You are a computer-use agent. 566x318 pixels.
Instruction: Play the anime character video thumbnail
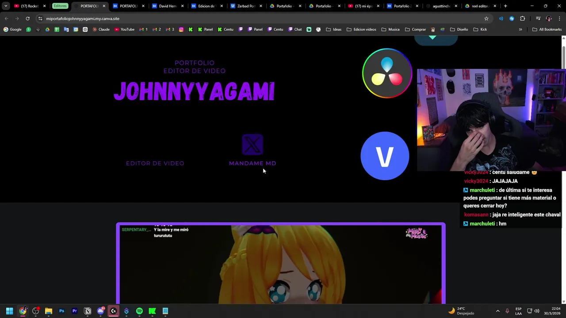click(x=281, y=264)
